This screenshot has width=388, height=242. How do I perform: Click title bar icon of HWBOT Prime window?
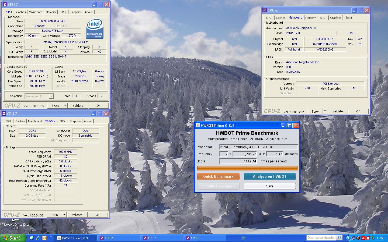click(x=198, y=126)
